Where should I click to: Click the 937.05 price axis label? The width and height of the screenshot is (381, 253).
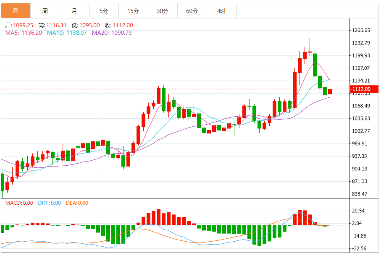pyautogui.click(x=360, y=156)
